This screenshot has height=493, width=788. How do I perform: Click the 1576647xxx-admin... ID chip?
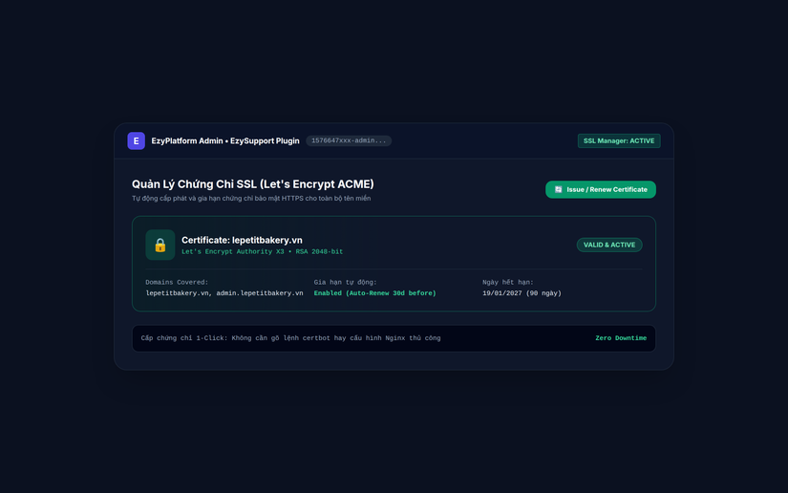[349, 140]
